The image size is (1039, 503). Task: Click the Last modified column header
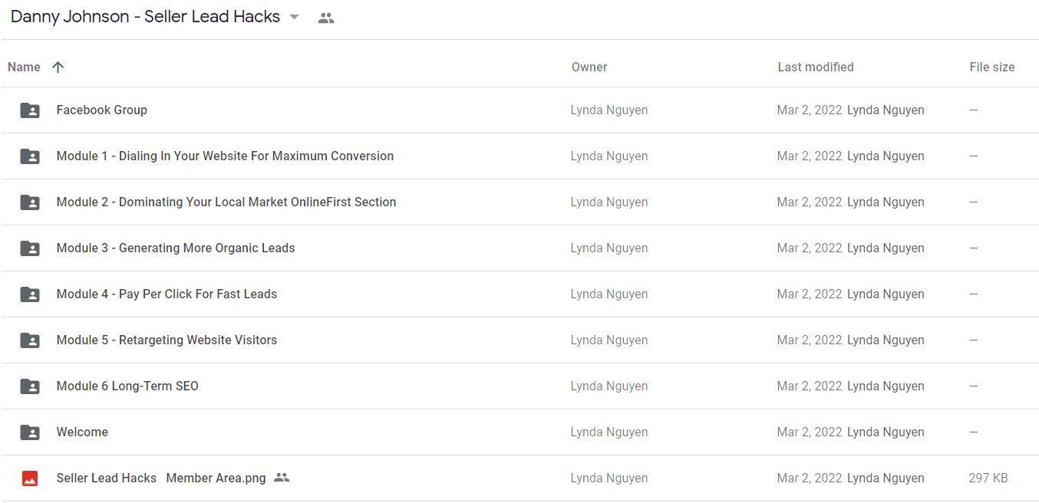tap(816, 67)
